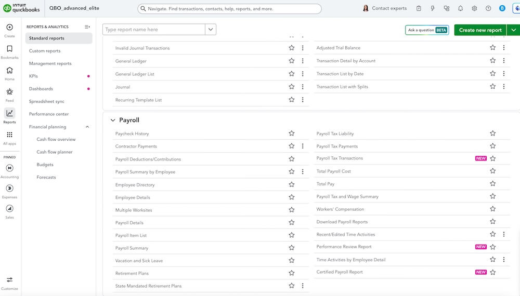The height and width of the screenshot is (296, 520).
Task: Open the user profile avatar B
Action: (x=502, y=8)
